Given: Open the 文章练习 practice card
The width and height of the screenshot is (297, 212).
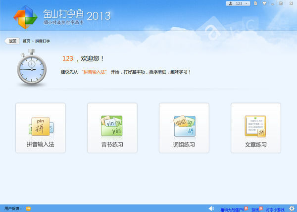Looking at the screenshot, I should click(x=255, y=128).
